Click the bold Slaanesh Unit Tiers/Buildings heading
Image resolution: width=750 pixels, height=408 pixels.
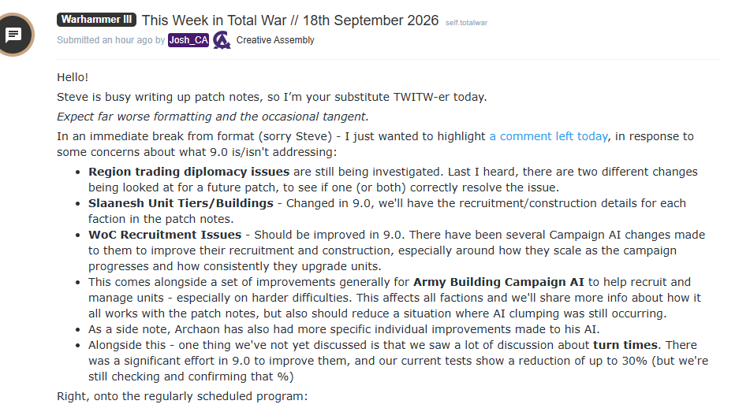[181, 203]
